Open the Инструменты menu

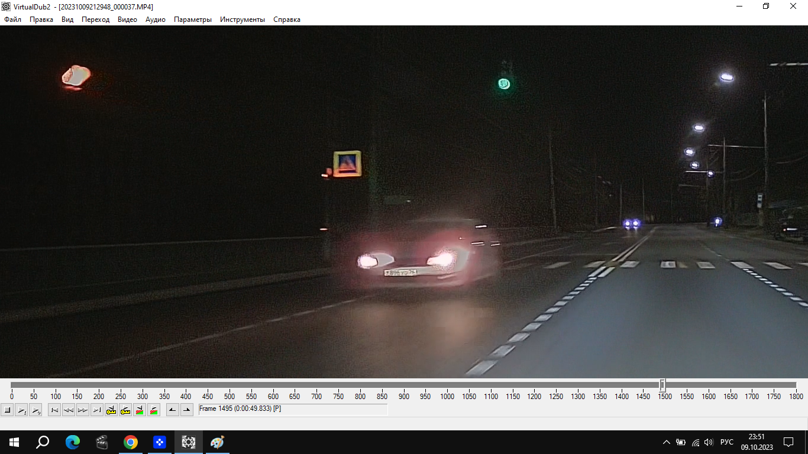click(243, 20)
